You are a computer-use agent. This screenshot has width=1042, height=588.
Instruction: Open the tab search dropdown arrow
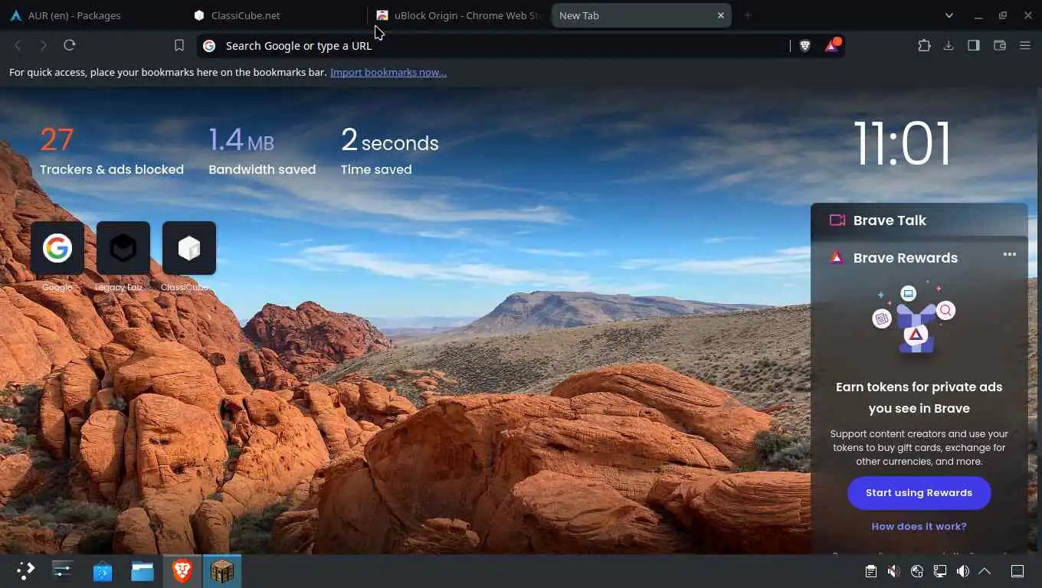click(x=949, y=15)
